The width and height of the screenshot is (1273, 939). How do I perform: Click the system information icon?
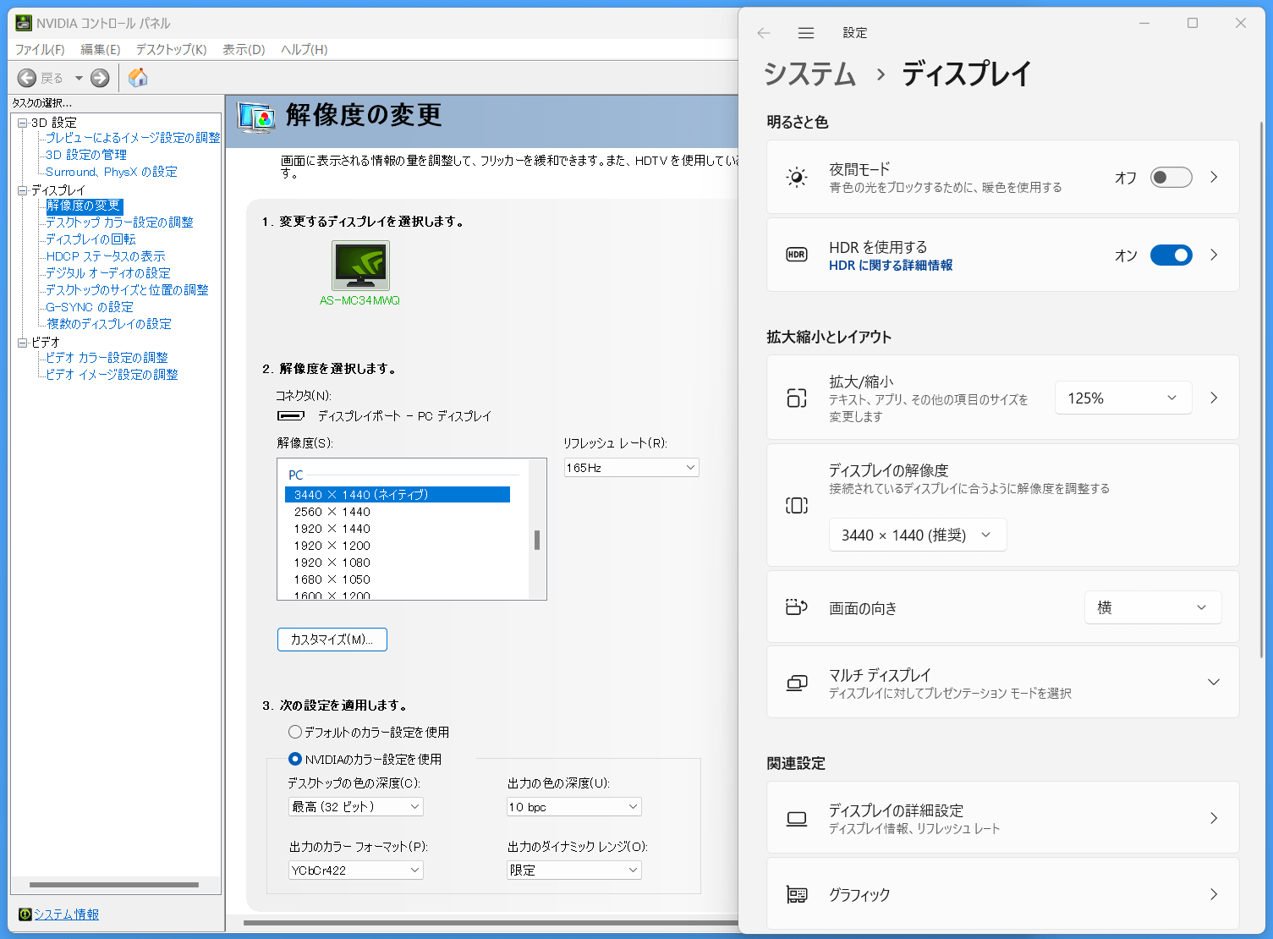[25, 914]
